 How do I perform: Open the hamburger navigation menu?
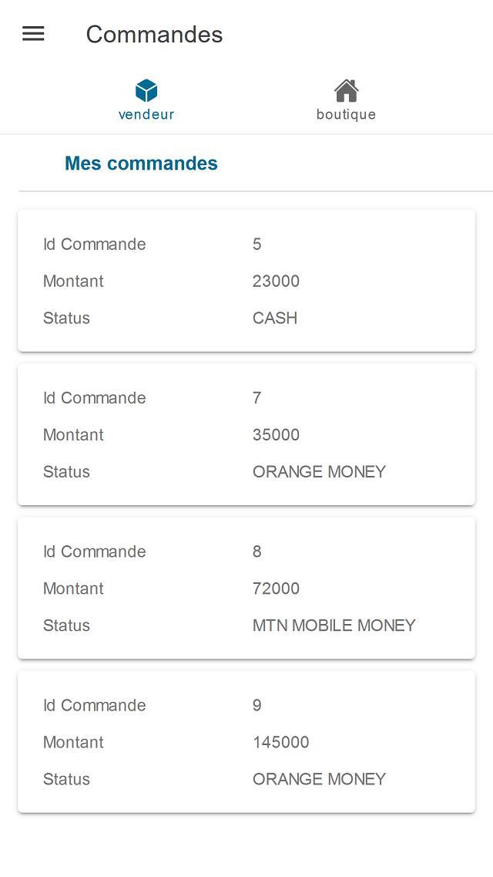(33, 34)
